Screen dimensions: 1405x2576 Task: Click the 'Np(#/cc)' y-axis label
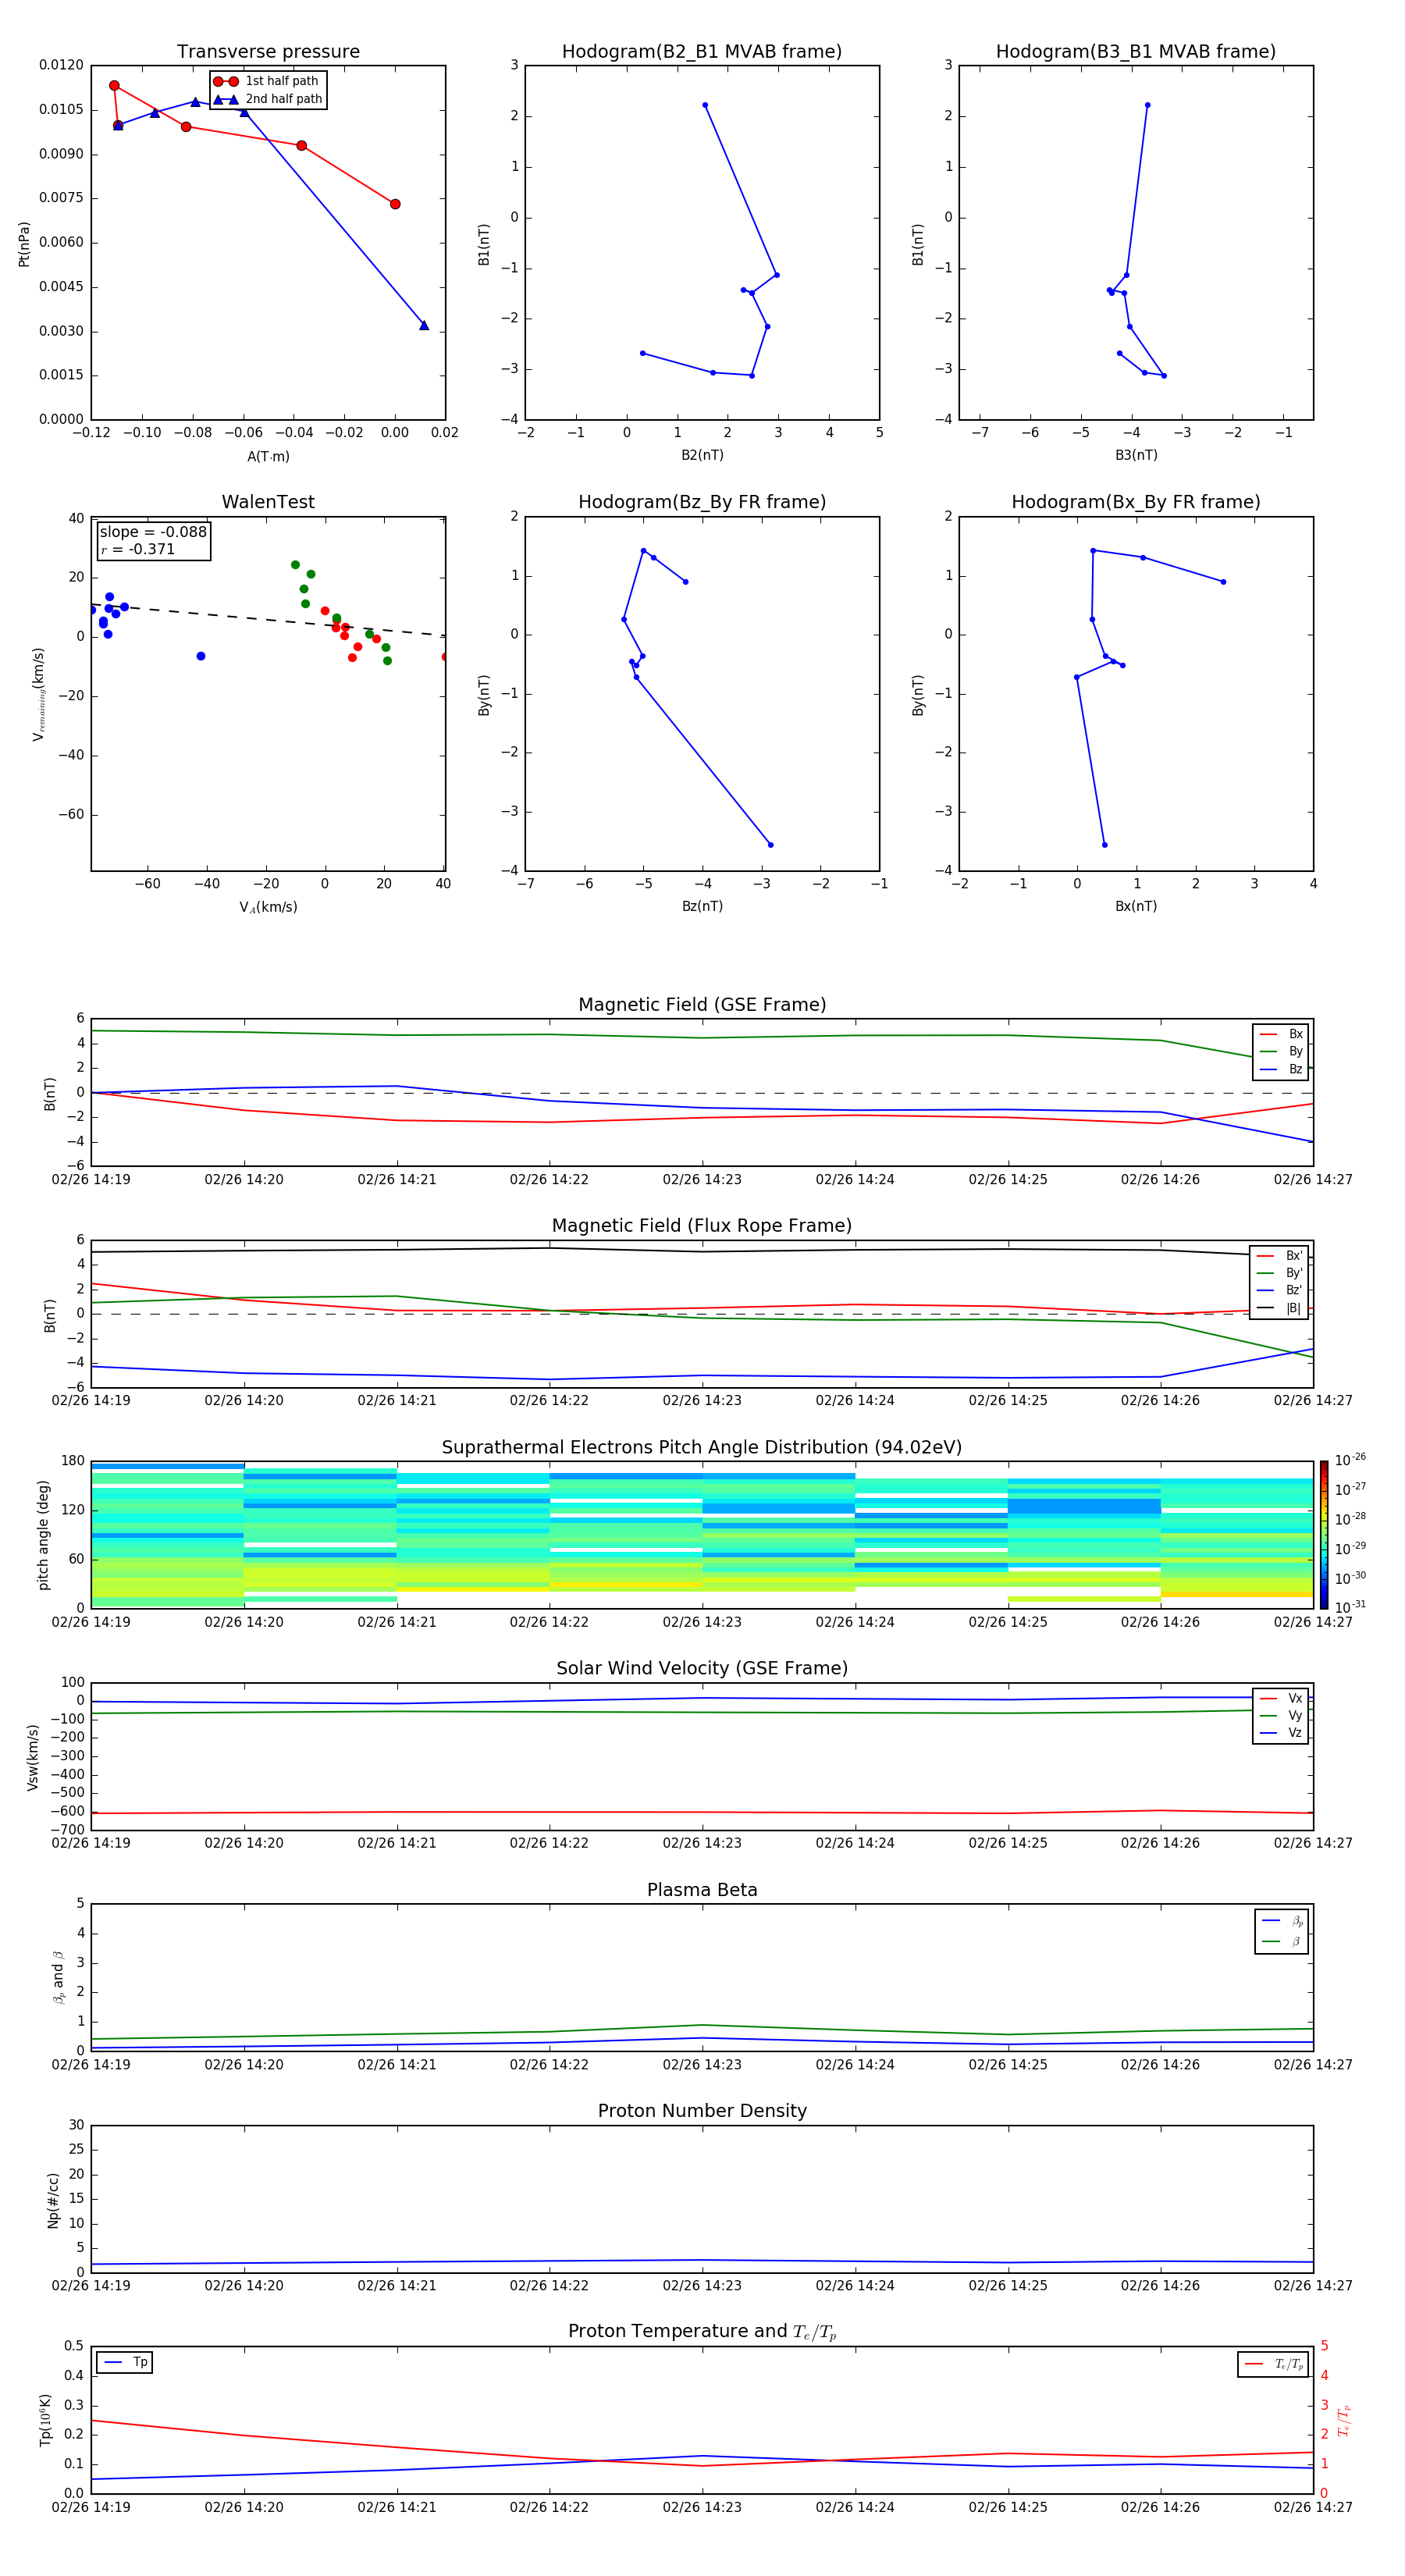click(x=53, y=2199)
